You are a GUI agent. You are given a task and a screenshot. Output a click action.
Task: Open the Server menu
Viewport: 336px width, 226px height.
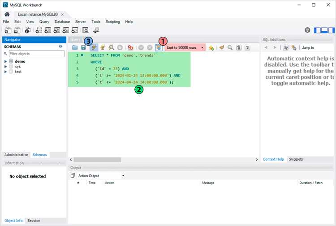click(80, 21)
